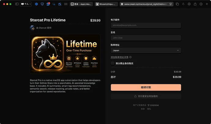Image resolution: width=211 pixels, height=124 pixels.
Task: Click the macOS green fullscreen button
Action: (10, 4)
